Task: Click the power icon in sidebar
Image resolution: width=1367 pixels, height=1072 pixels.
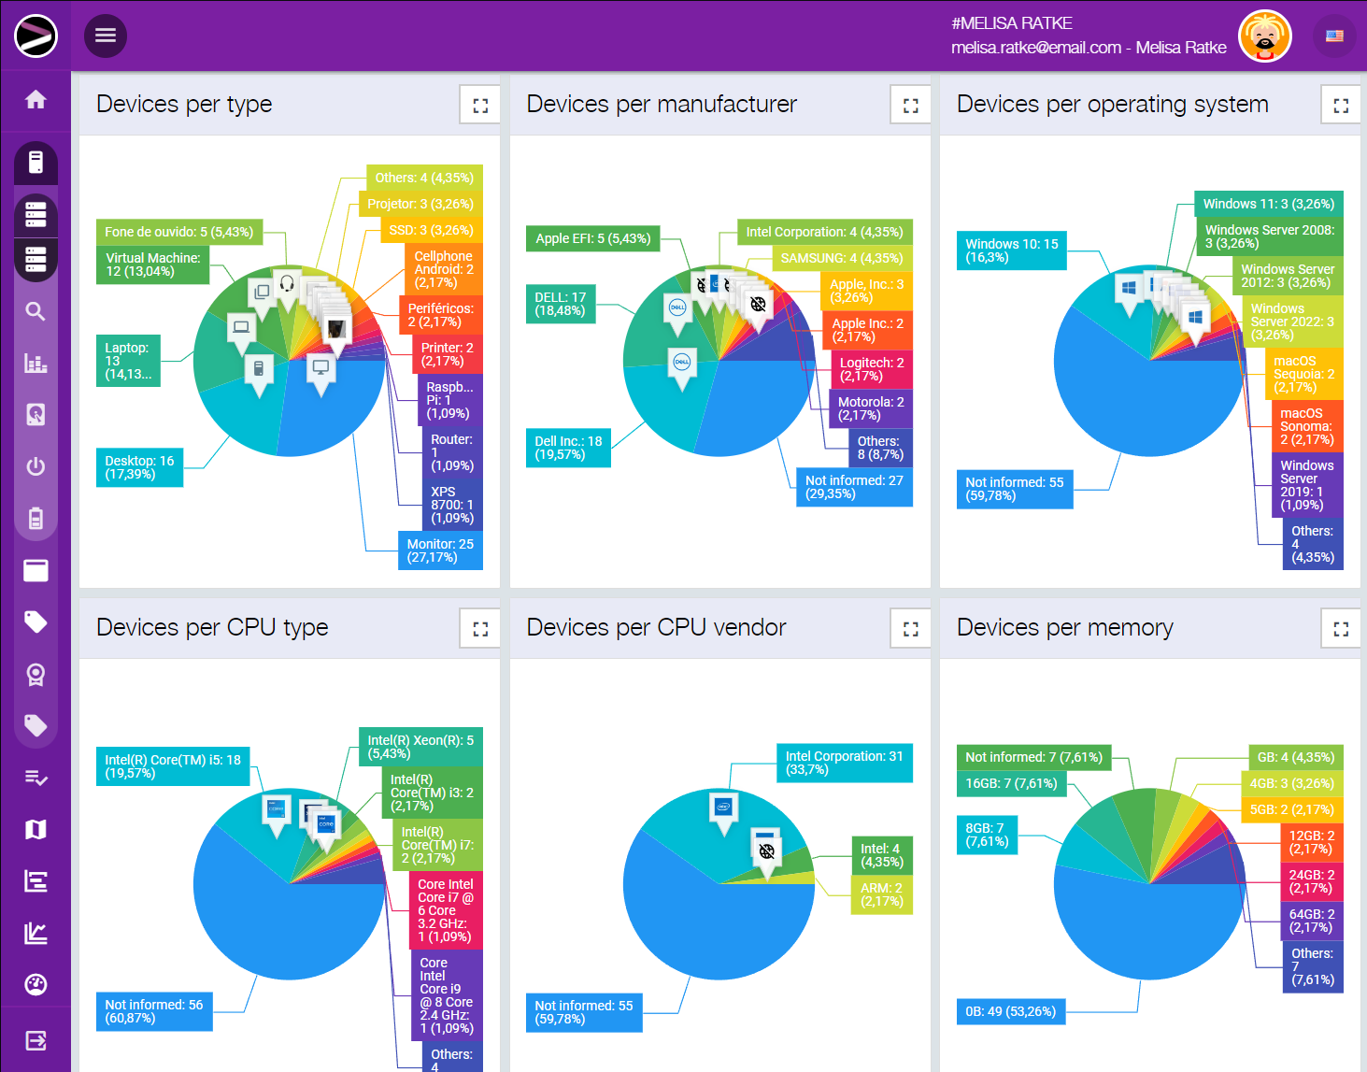Action: pos(36,466)
